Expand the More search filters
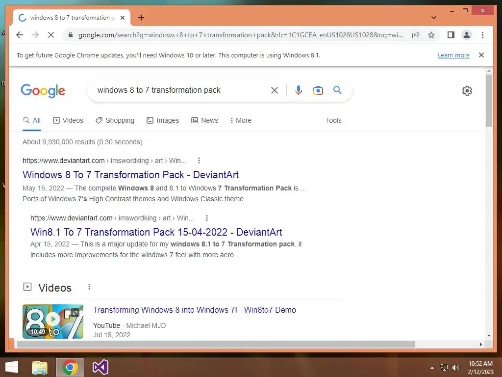 [241, 121]
